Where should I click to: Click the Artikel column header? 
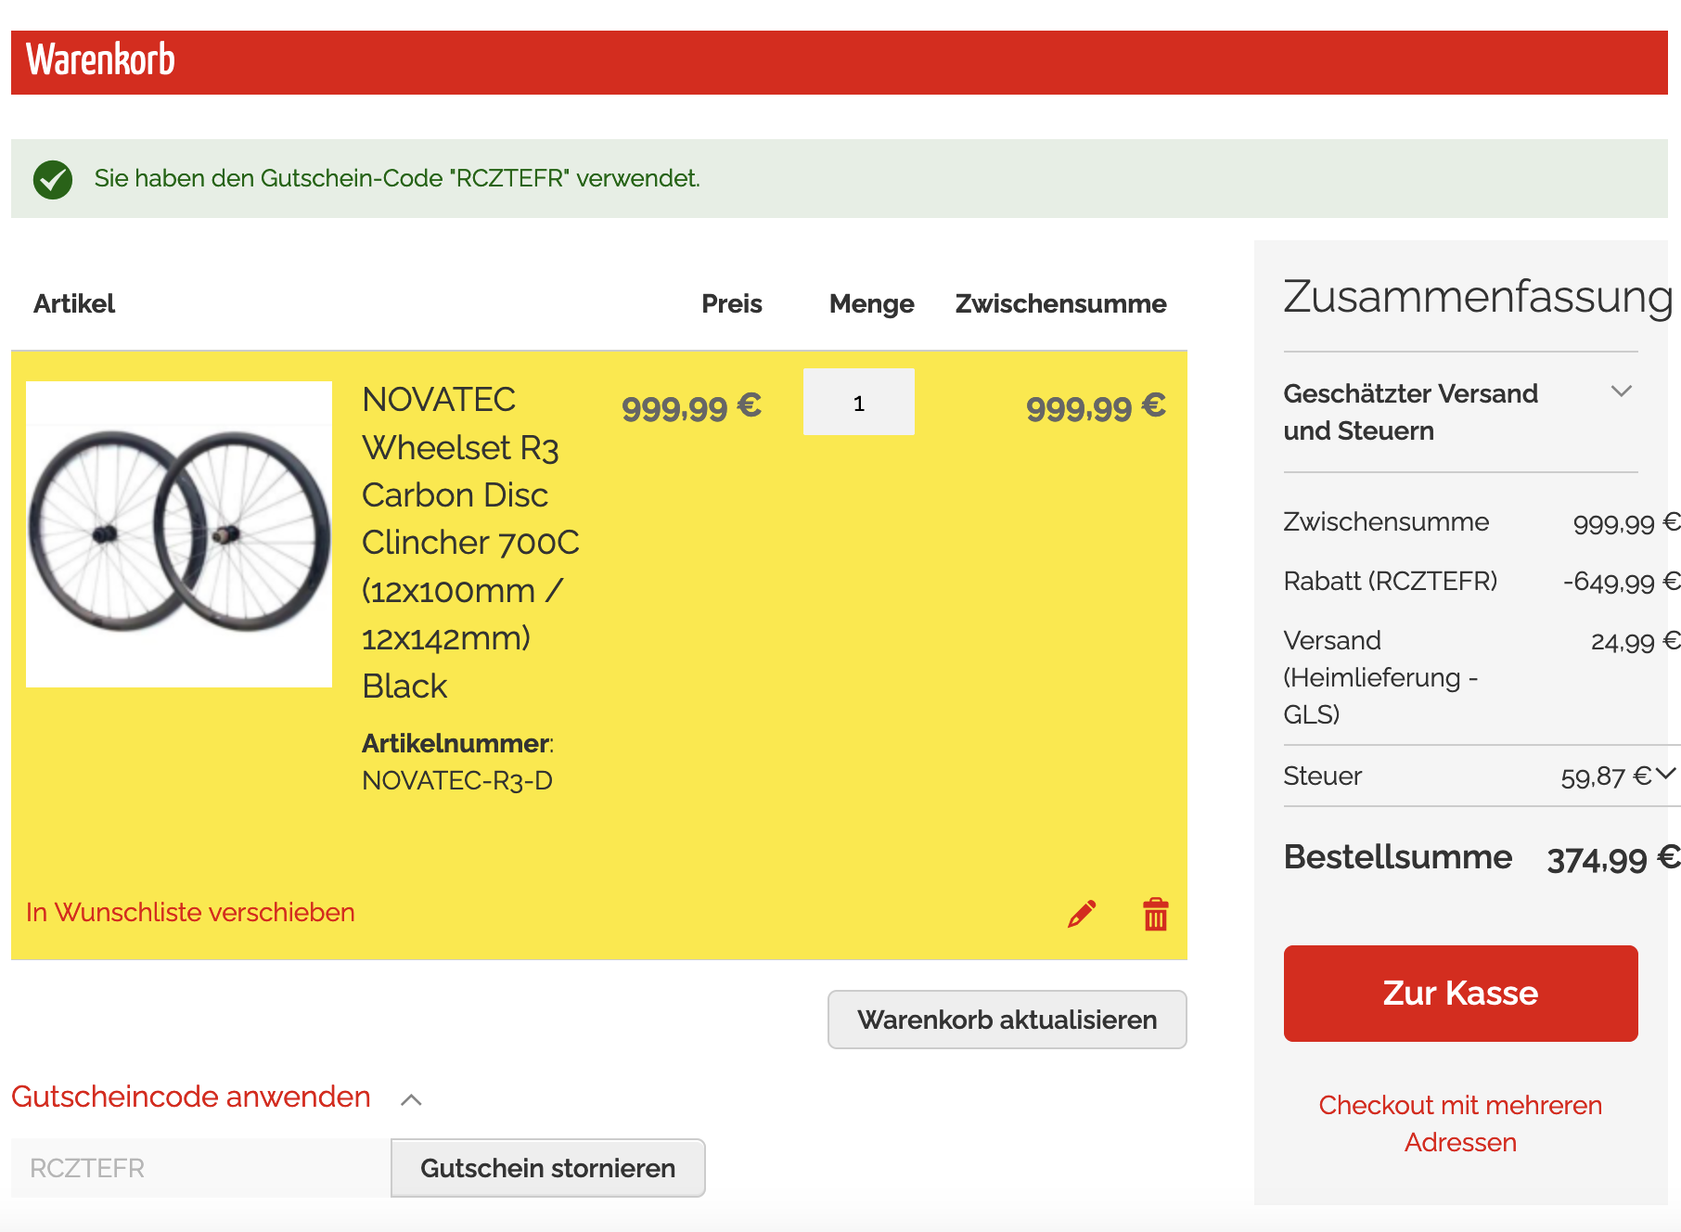[74, 304]
